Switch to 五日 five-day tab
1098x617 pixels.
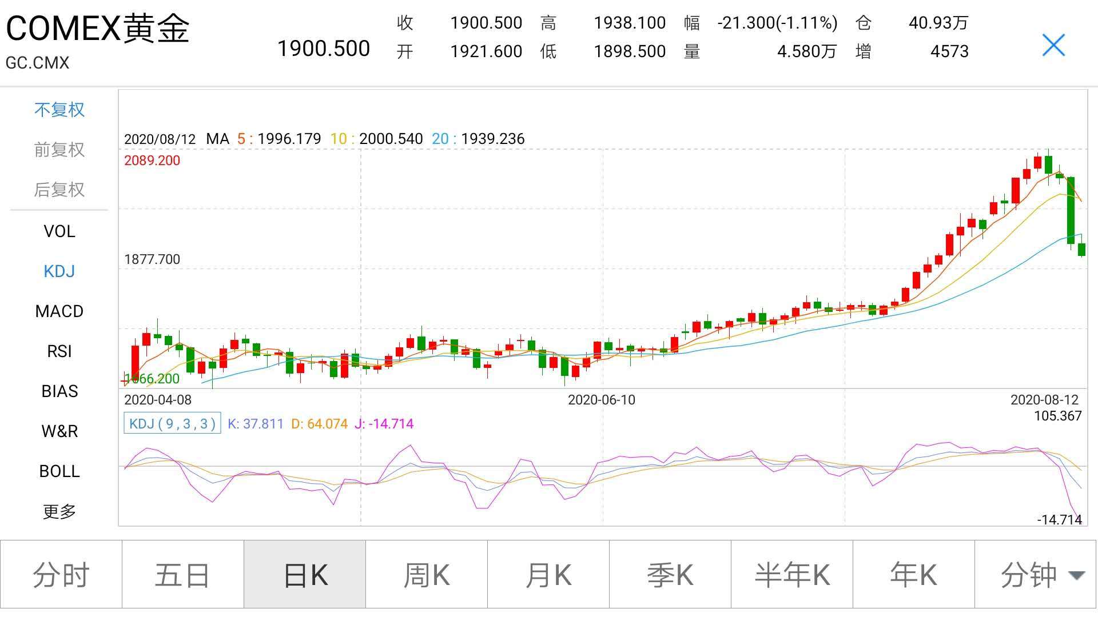click(x=183, y=575)
